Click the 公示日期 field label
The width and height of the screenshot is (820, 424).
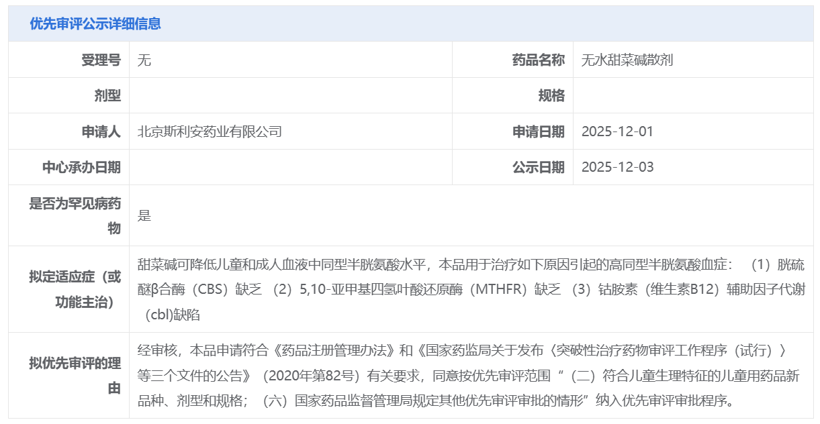point(538,167)
